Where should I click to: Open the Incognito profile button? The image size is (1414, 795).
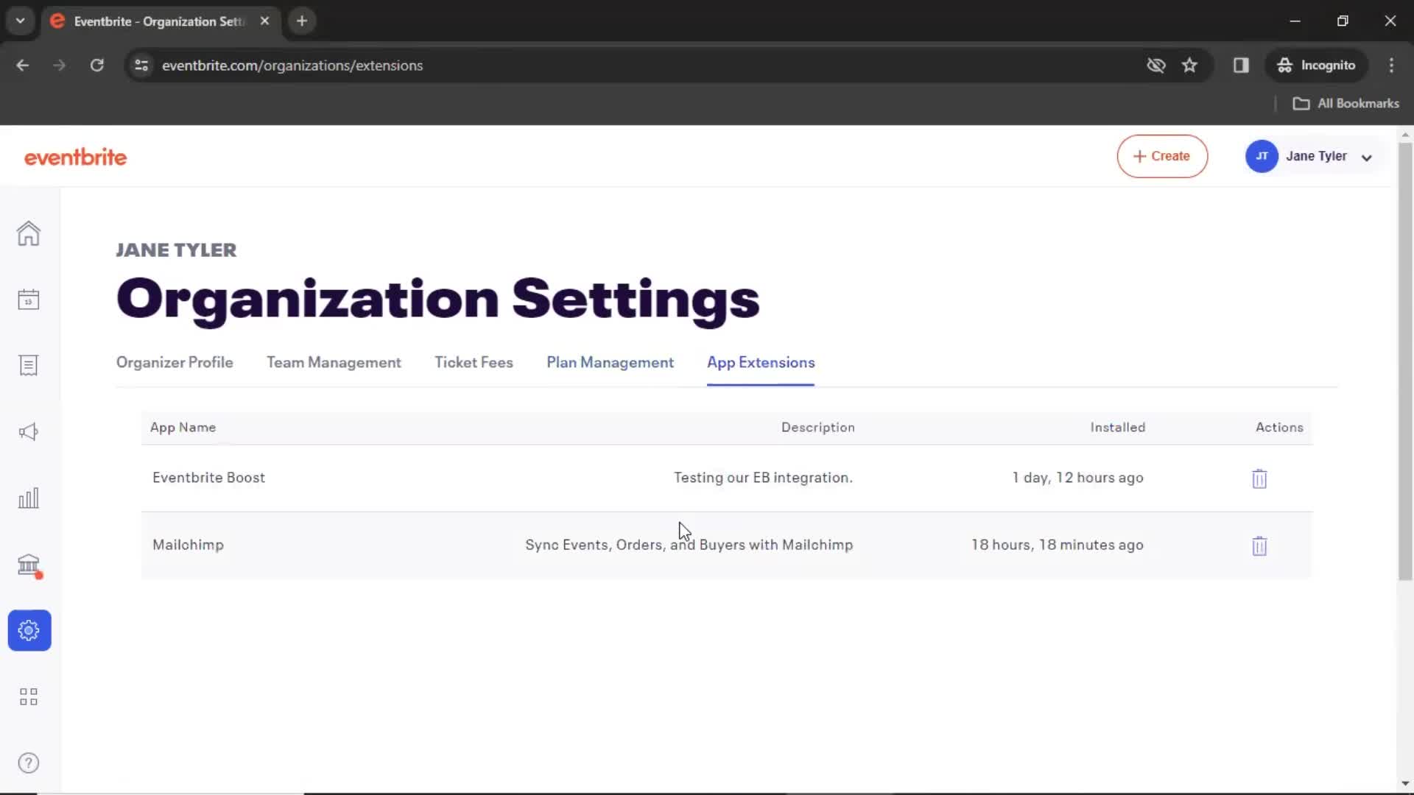1316,66
